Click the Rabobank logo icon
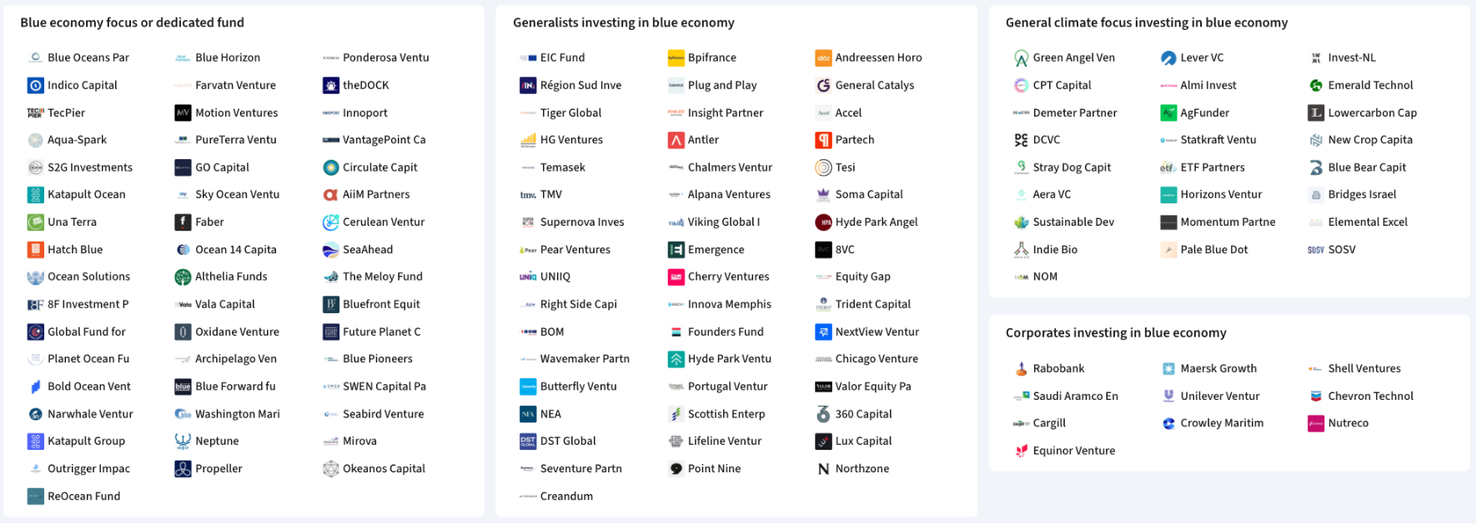Viewport: 1477px width, 524px height. (x=1021, y=368)
